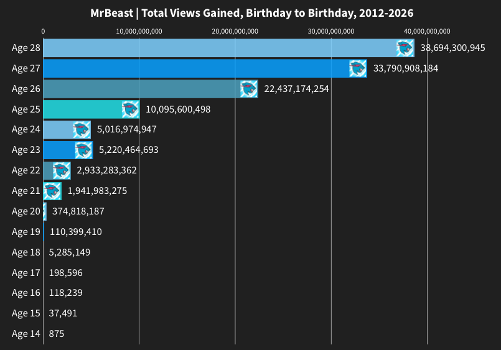Click the value 1,941,983,275
Image resolution: width=501 pixels, height=350 pixels.
98,191
